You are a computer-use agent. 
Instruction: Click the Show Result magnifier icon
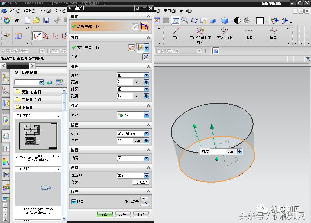point(145,201)
